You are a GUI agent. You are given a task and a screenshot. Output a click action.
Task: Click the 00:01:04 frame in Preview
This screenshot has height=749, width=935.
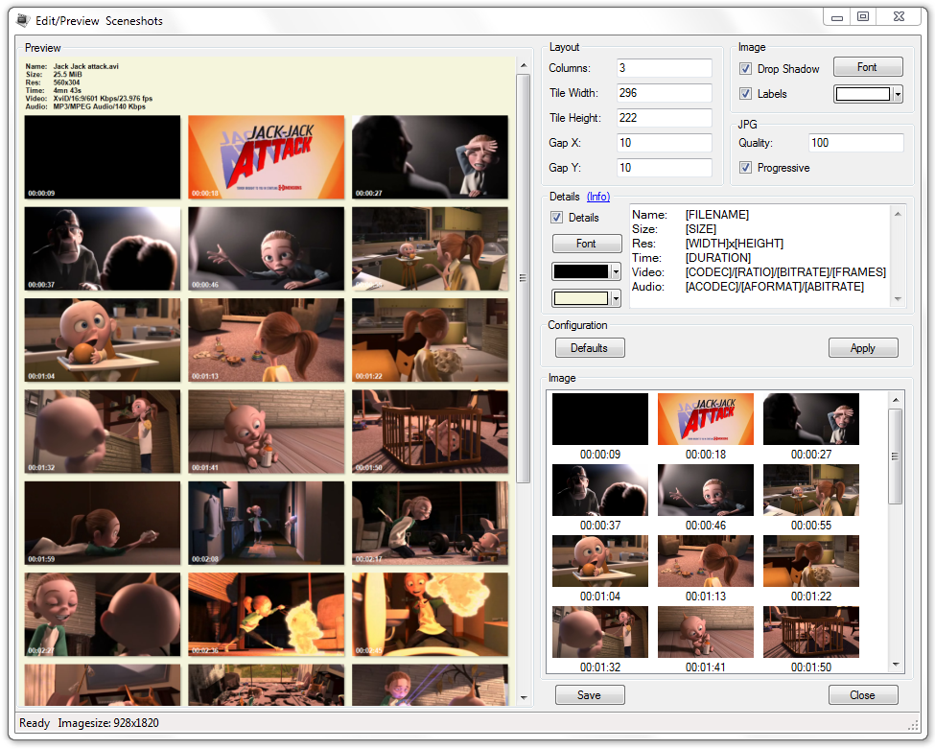click(102, 339)
